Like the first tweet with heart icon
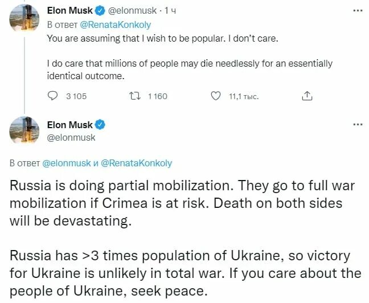This screenshot has width=369, height=303. [x=216, y=96]
